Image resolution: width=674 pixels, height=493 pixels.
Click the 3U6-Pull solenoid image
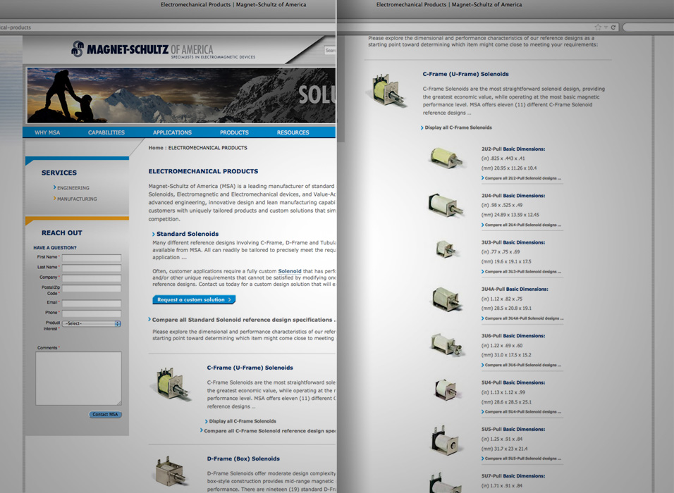[x=447, y=344]
